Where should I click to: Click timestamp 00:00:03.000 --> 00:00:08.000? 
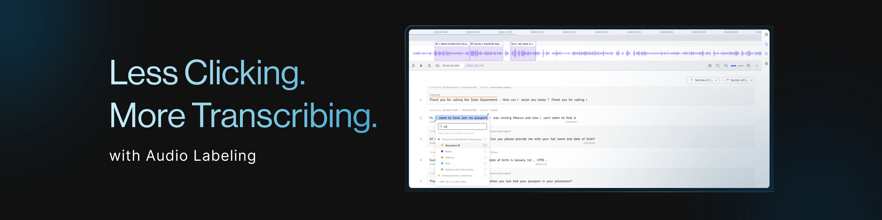click(459, 110)
